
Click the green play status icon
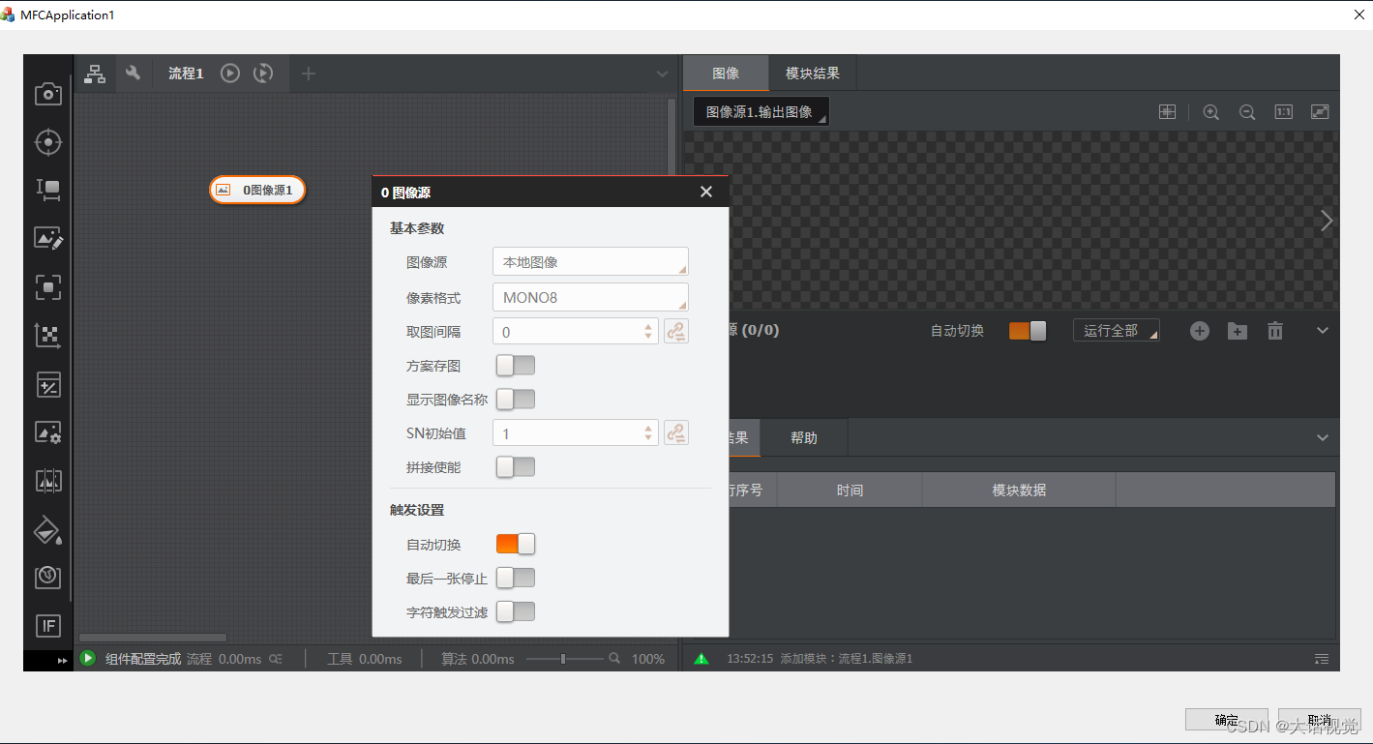88,659
